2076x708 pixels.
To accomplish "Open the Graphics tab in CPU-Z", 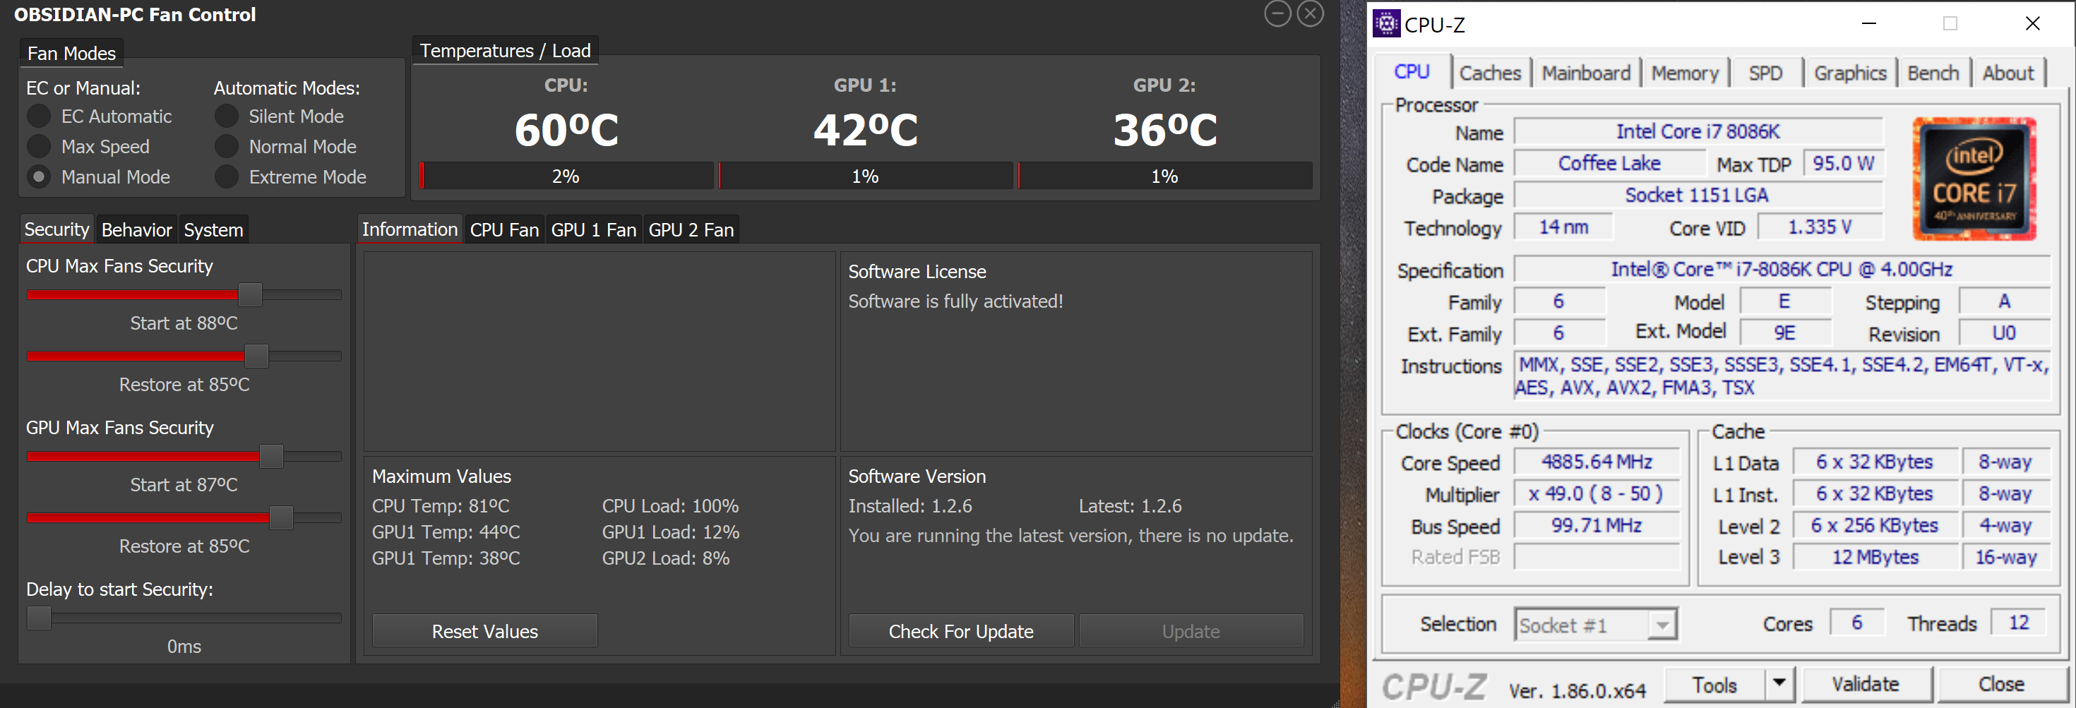I will pos(1850,73).
